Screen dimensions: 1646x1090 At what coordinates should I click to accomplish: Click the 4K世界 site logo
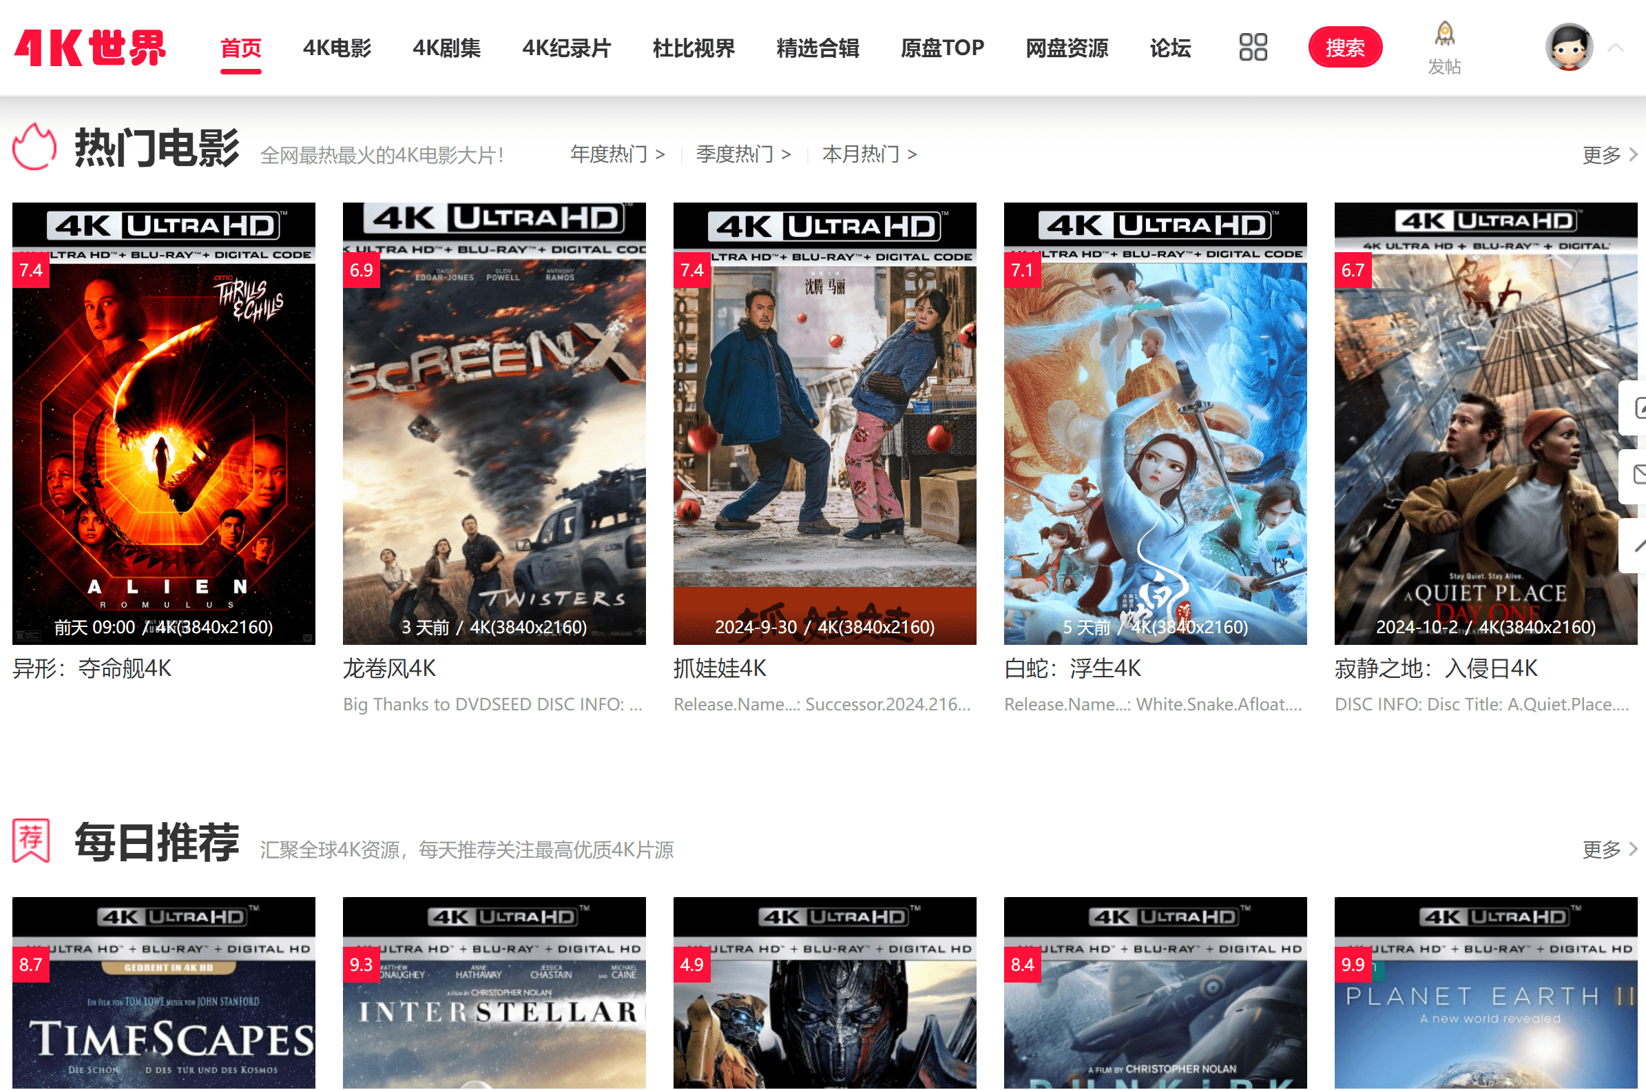90,48
